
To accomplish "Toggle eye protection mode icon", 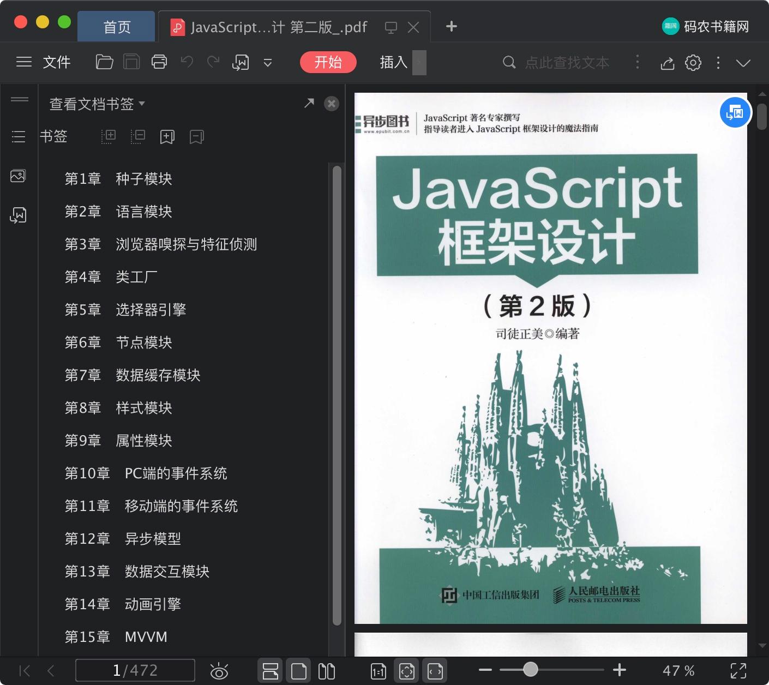I will tap(219, 671).
